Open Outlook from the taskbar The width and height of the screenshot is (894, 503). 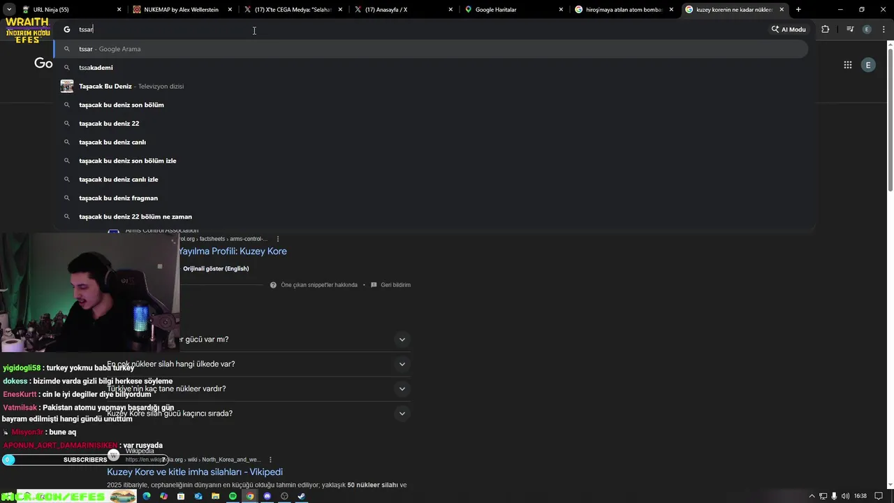tap(198, 496)
